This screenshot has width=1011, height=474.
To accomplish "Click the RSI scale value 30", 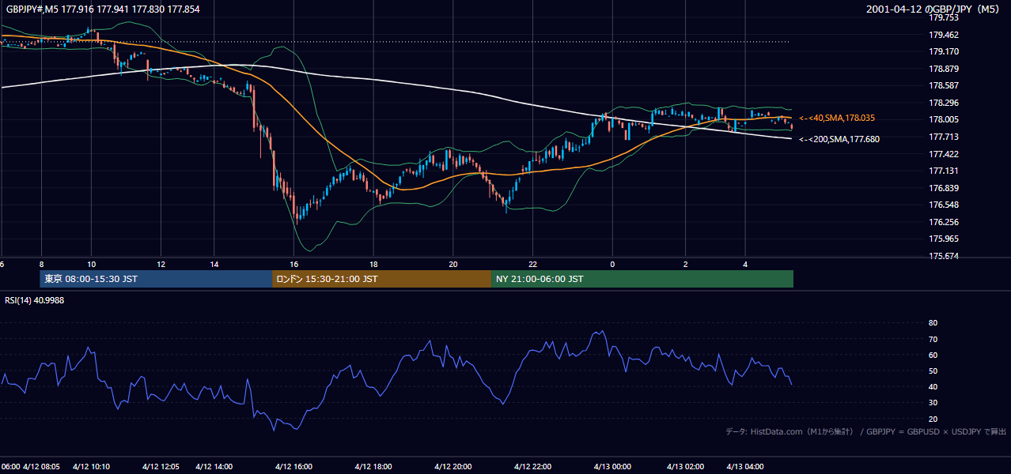I will pos(933,403).
